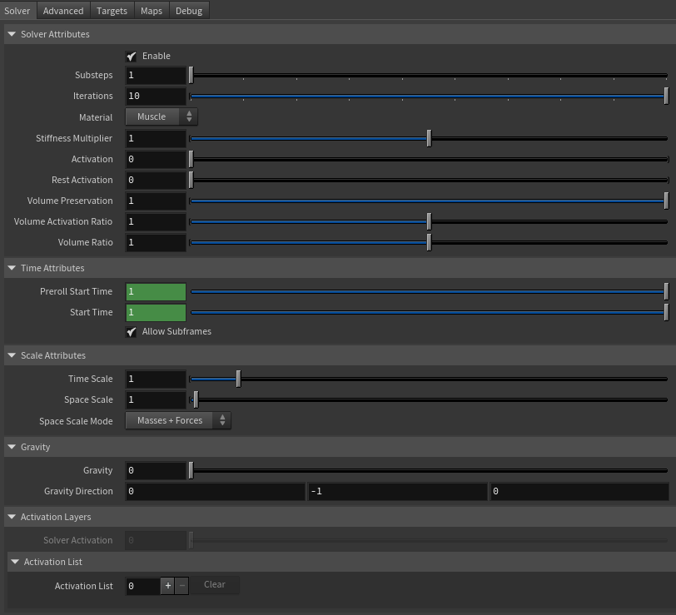Viewport: 676px width, 615px height.
Task: Toggle the Allow Subframes checkbox
Action: (131, 332)
